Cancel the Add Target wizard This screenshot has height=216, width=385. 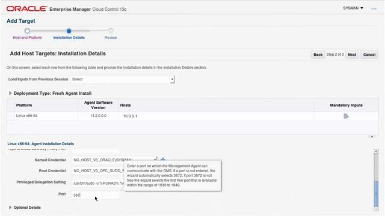point(369,55)
